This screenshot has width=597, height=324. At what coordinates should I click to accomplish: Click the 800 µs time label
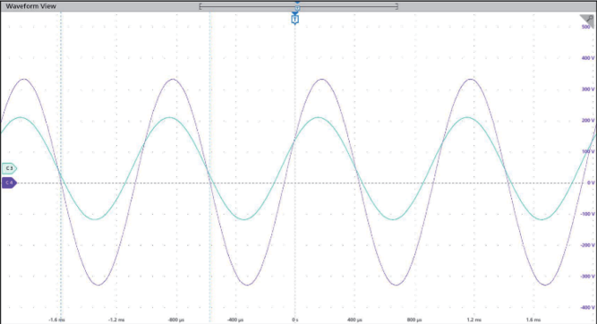[x=414, y=320]
